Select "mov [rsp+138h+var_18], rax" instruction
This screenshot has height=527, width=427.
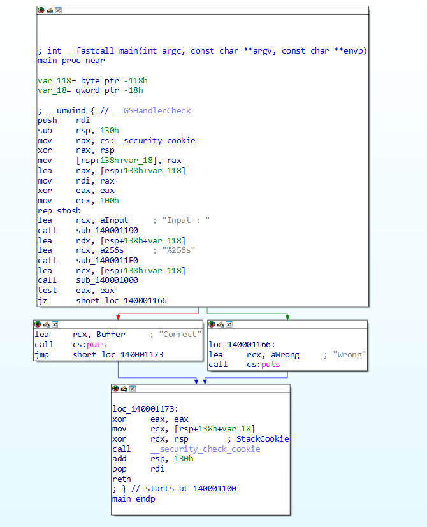pos(110,161)
